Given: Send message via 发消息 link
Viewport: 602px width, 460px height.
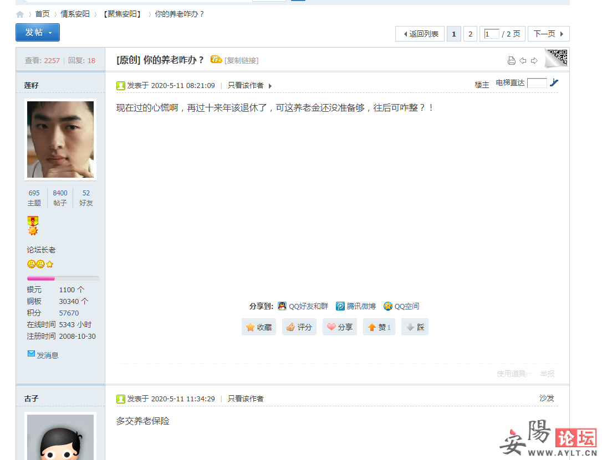Looking at the screenshot, I should coord(48,356).
